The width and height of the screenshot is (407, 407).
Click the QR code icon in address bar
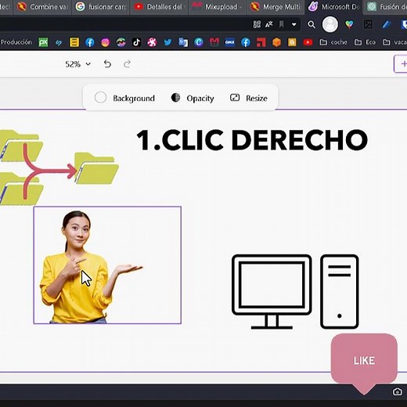pos(257,24)
